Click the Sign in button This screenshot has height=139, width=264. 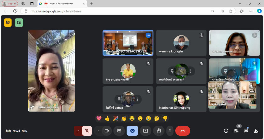pos(9,3)
